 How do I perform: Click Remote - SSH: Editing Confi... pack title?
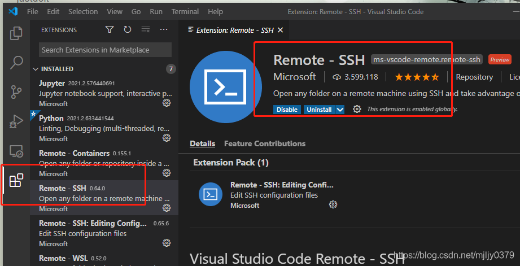(282, 185)
